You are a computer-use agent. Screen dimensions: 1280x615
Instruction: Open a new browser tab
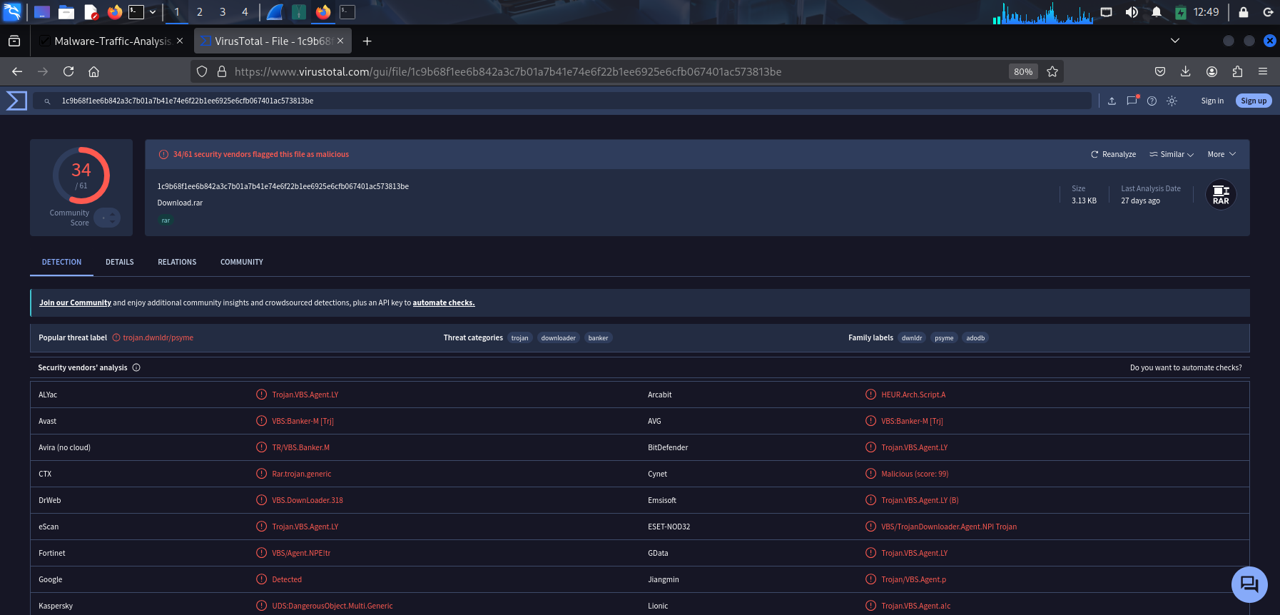(x=367, y=41)
